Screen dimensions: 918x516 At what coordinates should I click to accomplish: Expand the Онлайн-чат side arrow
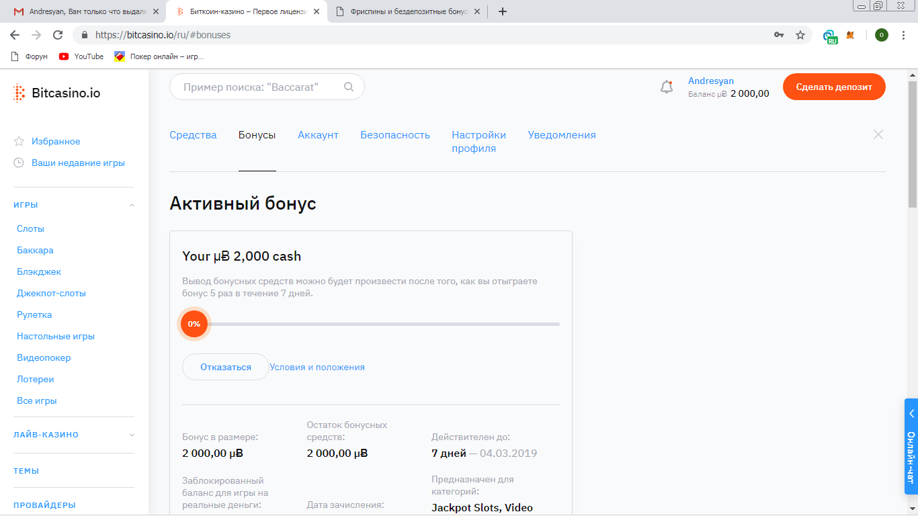coord(912,413)
